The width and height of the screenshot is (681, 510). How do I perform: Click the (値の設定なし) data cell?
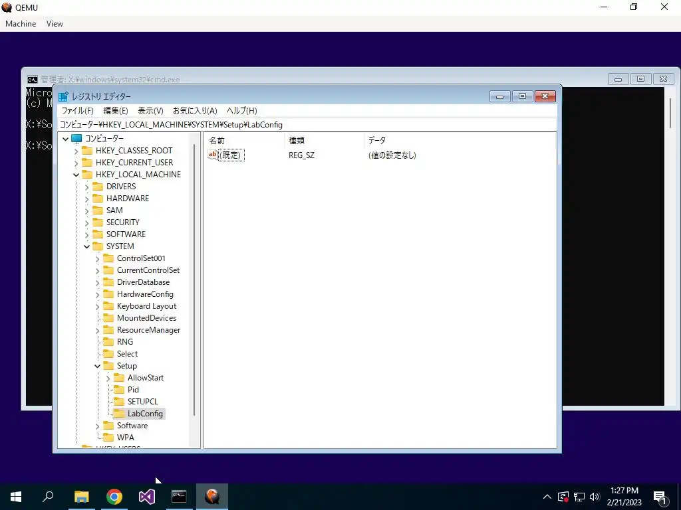(392, 155)
